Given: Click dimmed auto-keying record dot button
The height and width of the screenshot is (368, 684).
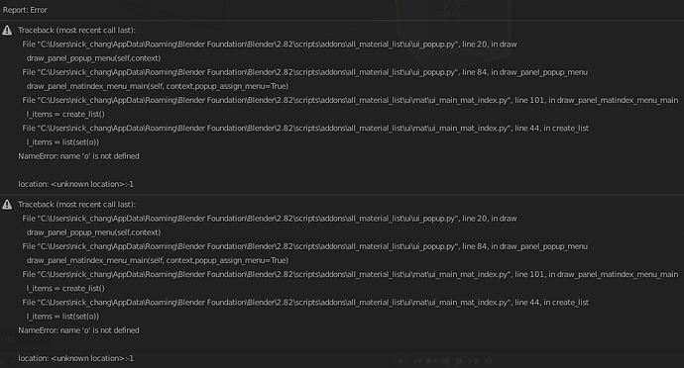Looking at the screenshot, I should click(x=400, y=361).
